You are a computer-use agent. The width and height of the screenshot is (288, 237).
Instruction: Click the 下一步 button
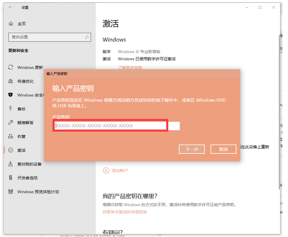192,149
